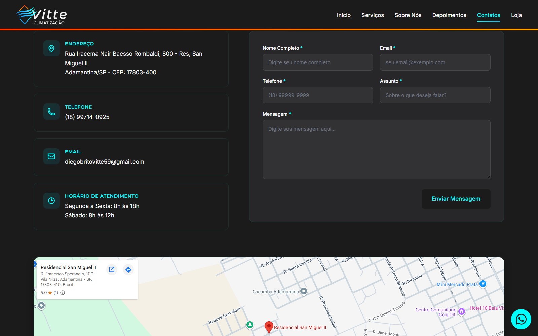Click inside the Mensagem text area
This screenshot has width=538, height=336.
tap(376, 150)
